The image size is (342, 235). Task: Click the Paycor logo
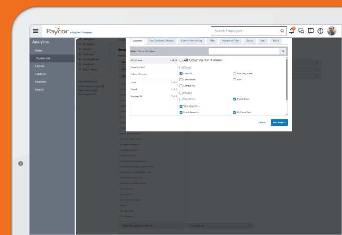click(x=57, y=31)
